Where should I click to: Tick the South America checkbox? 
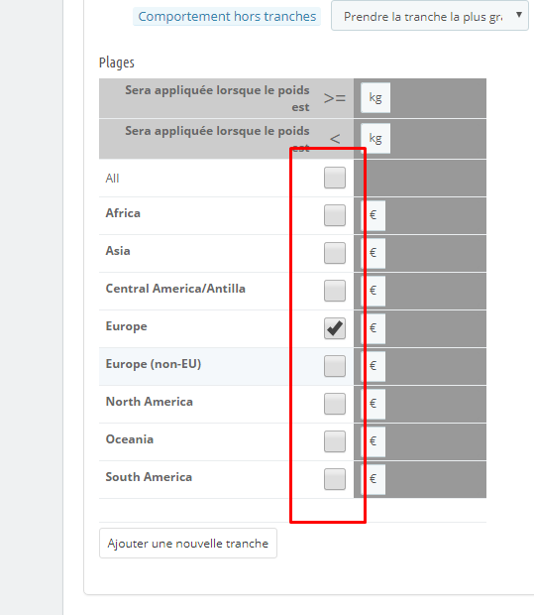(335, 479)
